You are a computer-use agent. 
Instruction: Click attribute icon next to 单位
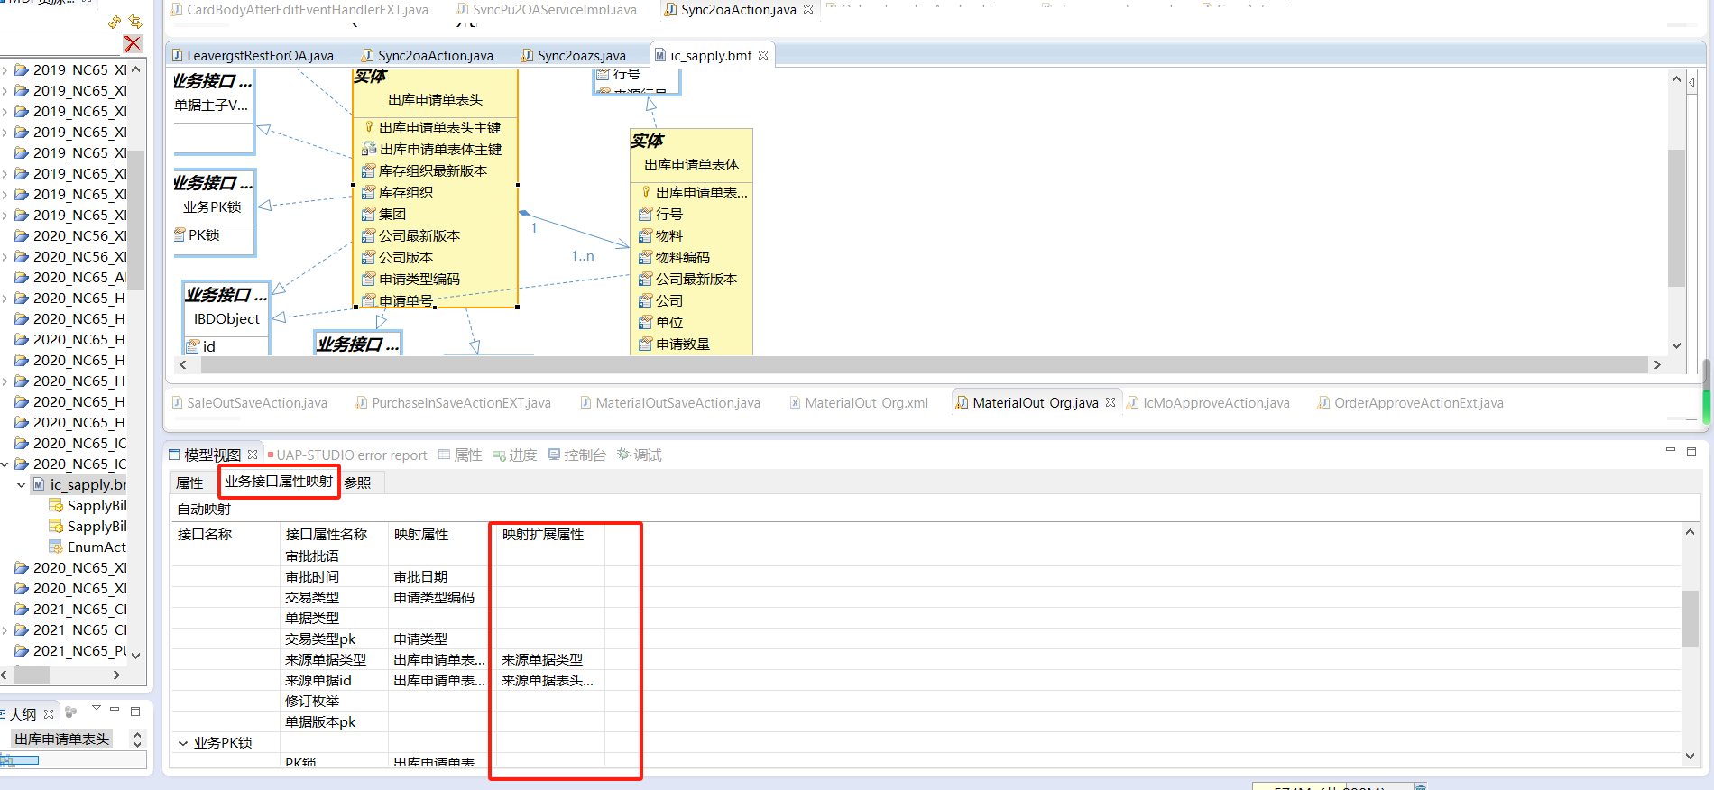pyautogui.click(x=645, y=322)
